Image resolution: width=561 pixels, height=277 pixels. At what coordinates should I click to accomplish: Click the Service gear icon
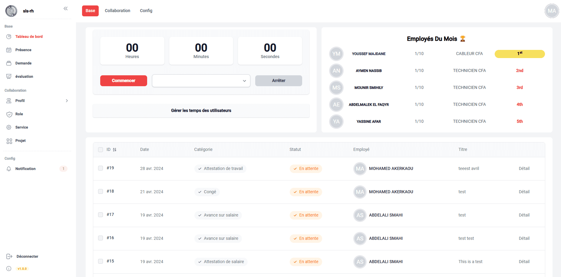[9, 127]
